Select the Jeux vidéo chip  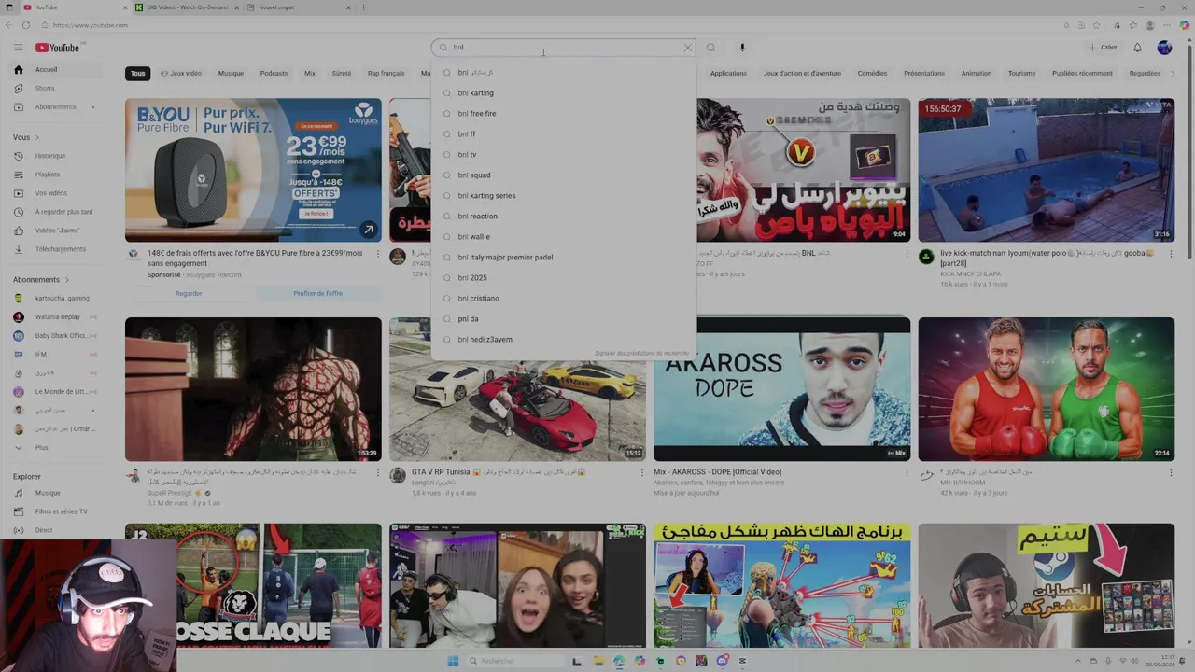(181, 74)
